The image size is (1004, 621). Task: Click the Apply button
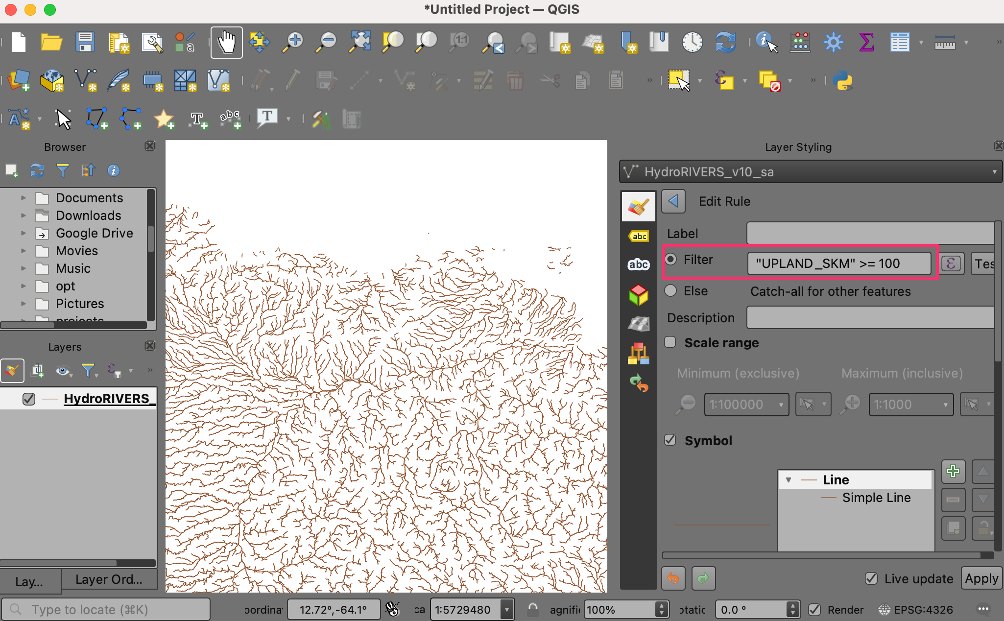click(x=981, y=579)
